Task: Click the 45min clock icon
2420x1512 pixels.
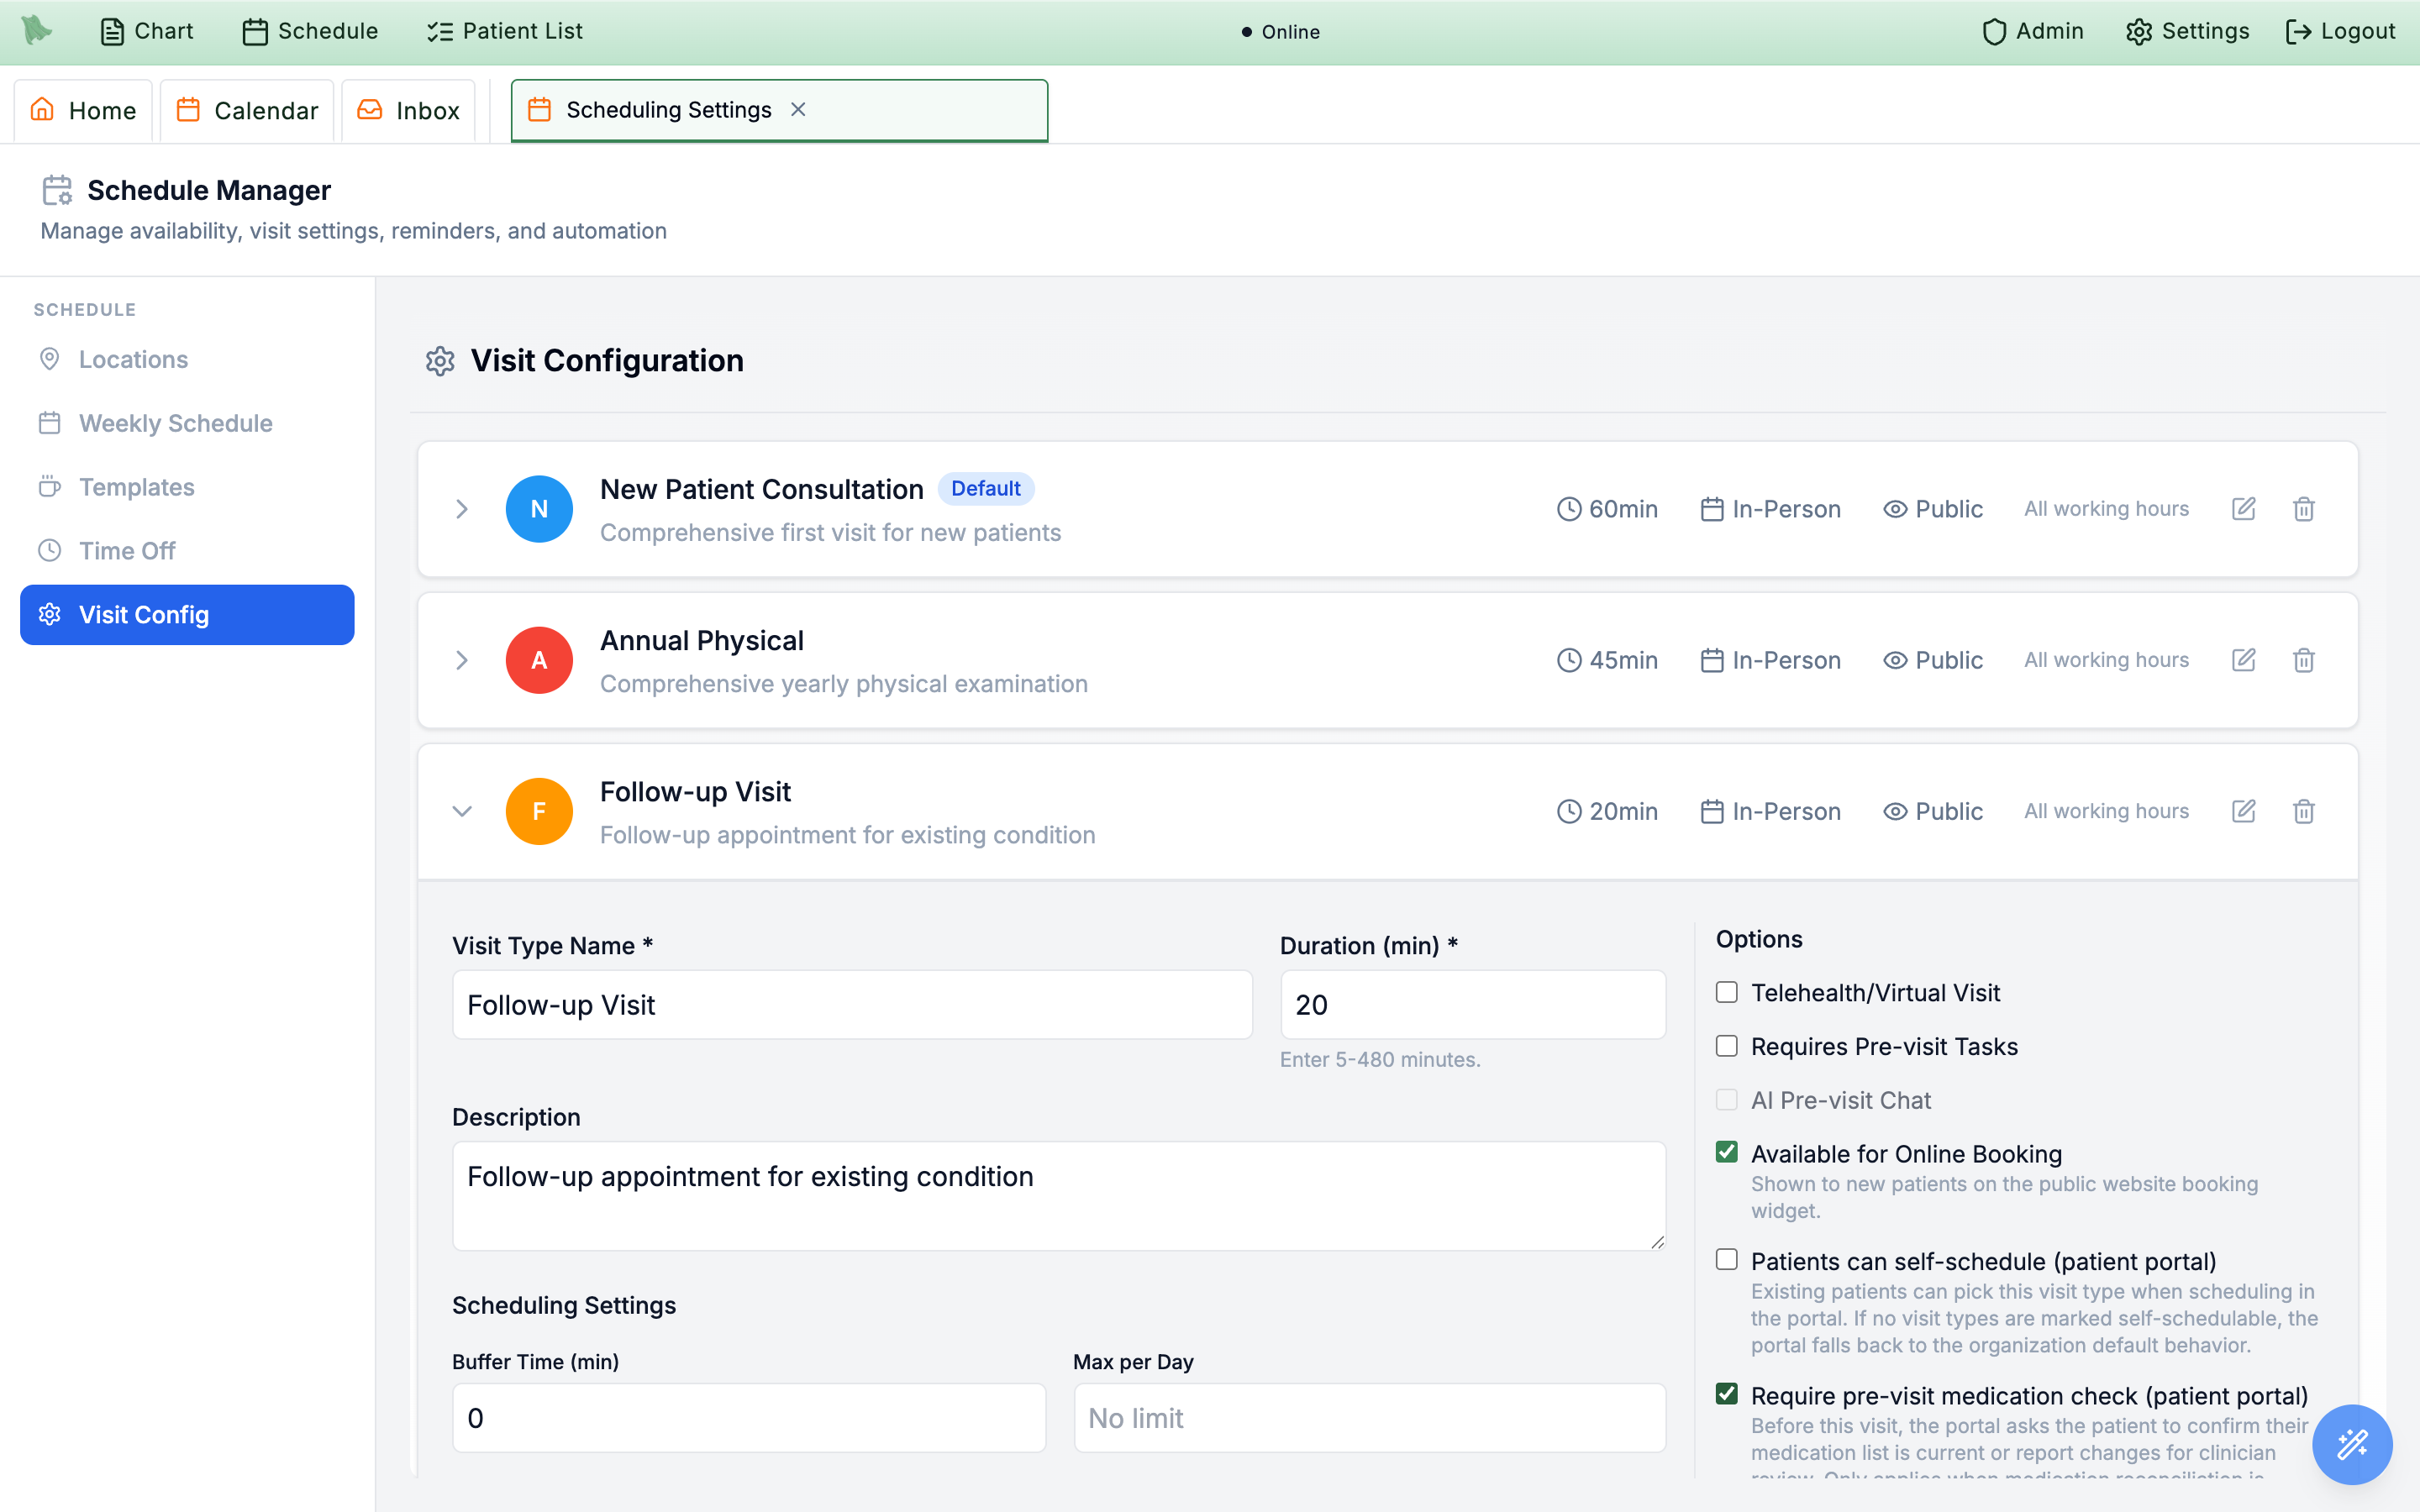Action: coord(1569,660)
